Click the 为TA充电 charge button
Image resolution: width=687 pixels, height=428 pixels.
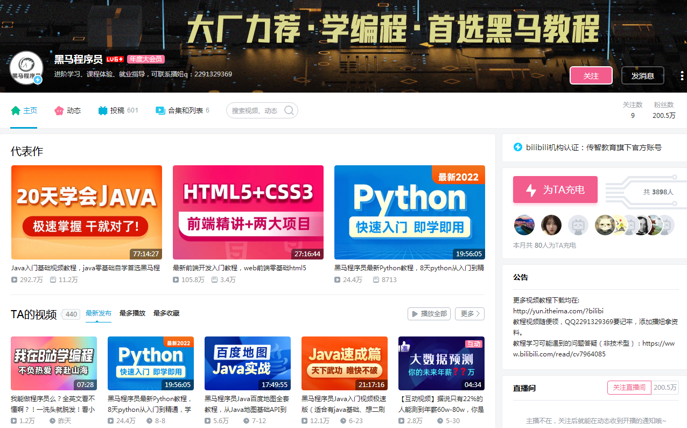tap(555, 190)
